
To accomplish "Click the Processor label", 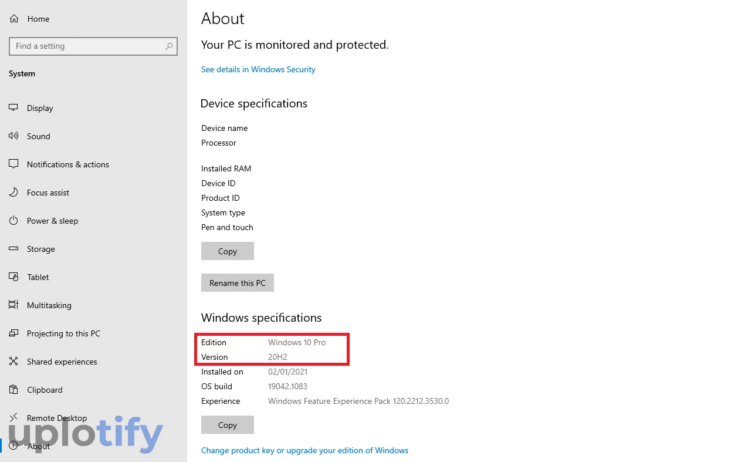I will tap(219, 143).
